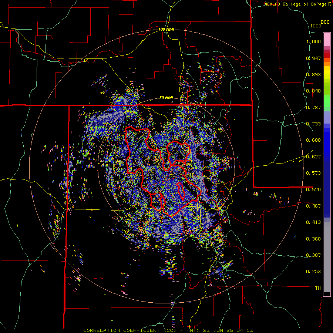Click the Correlation Coefficient KMTX caption text
The width and height of the screenshot is (333, 333).
pyautogui.click(x=168, y=330)
